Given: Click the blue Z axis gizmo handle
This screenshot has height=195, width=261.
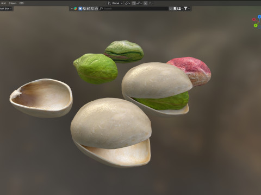Looking at the screenshot, I should pos(259,17).
